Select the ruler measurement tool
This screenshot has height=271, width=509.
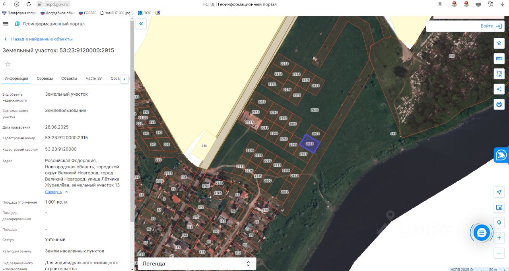(499, 59)
